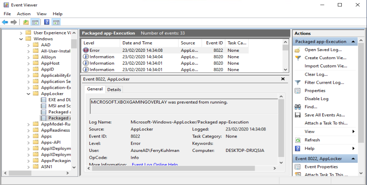Click Open Saved Log folder icon

pos(298,50)
